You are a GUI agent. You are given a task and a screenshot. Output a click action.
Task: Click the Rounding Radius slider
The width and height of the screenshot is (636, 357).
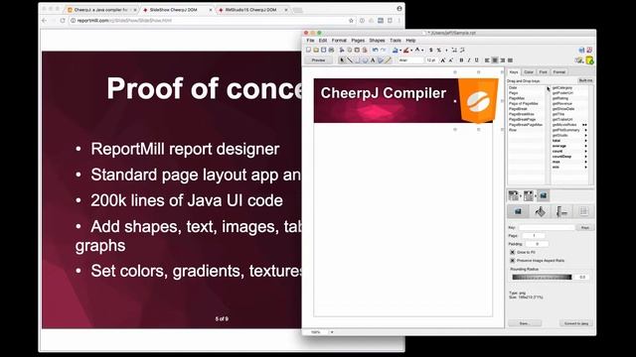click(542, 278)
